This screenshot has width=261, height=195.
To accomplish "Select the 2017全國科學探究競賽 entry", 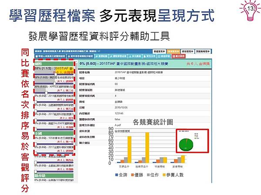I will pos(54,149).
